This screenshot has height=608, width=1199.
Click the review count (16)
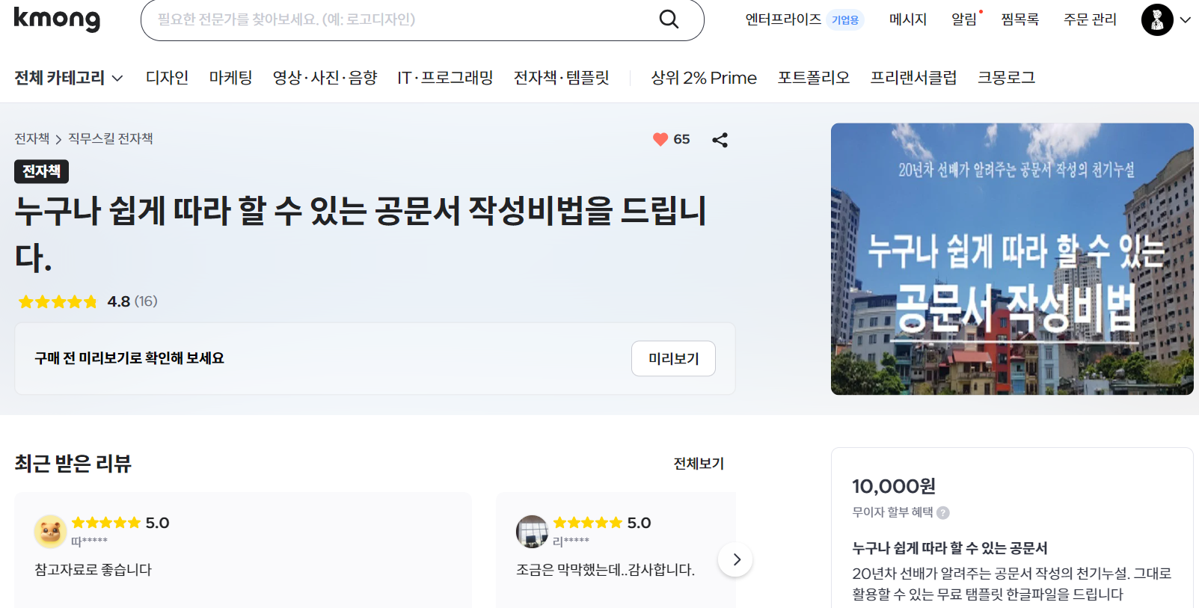[146, 301]
